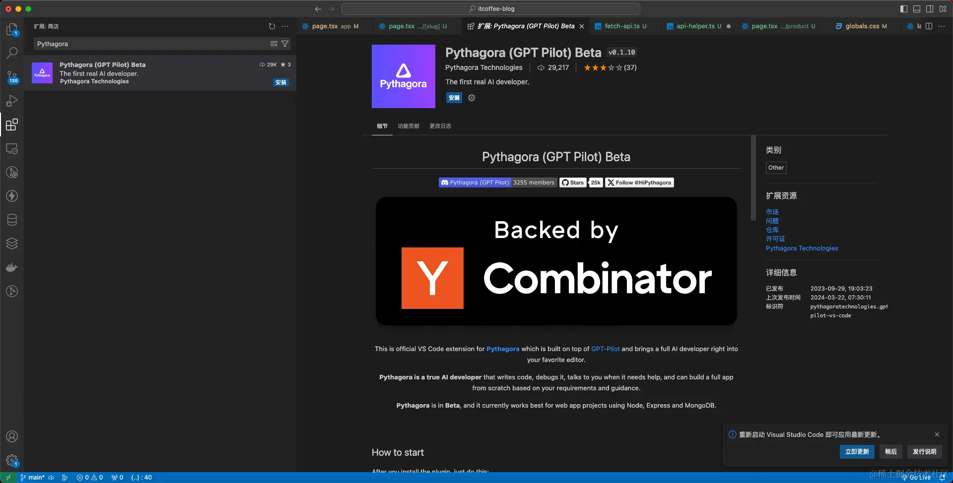Open the Remote Explorer view icon

(12, 148)
